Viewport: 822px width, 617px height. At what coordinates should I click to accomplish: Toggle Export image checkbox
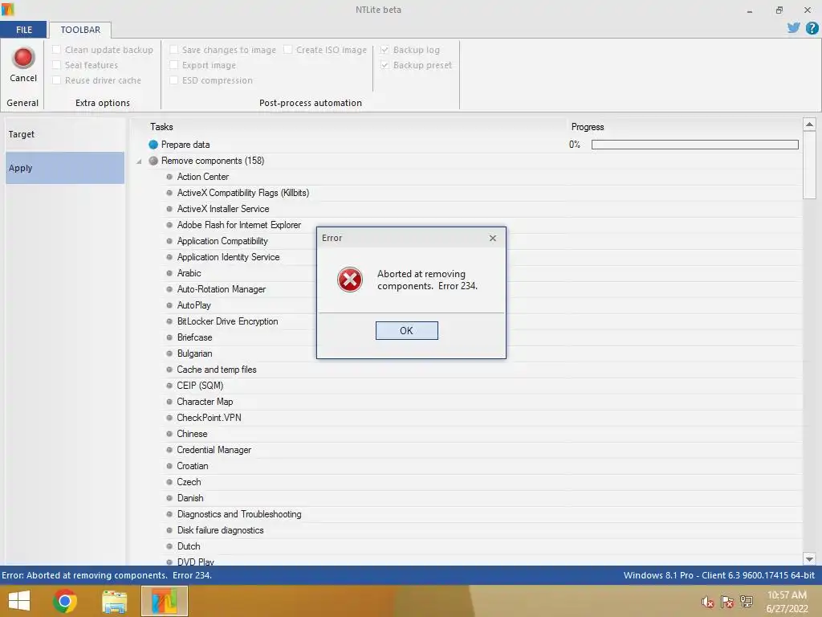173,65
